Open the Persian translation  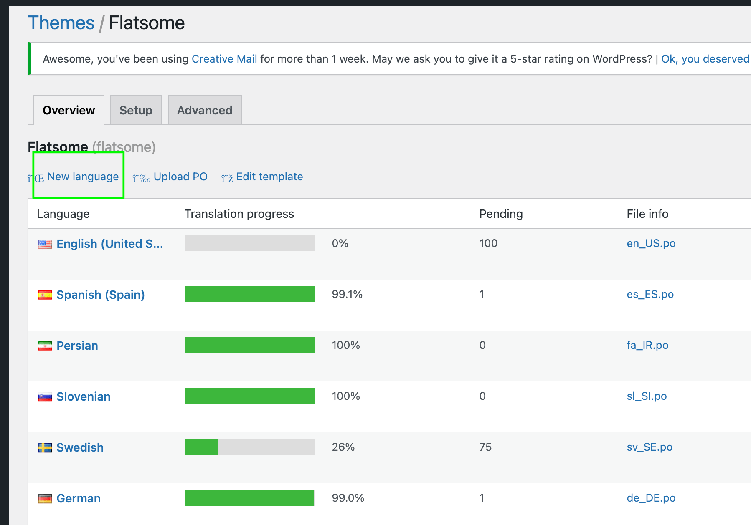tap(77, 346)
